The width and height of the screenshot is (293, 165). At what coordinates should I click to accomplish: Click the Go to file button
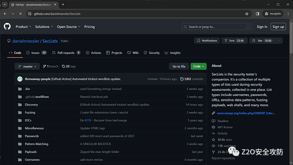pyautogui.click(x=179, y=66)
